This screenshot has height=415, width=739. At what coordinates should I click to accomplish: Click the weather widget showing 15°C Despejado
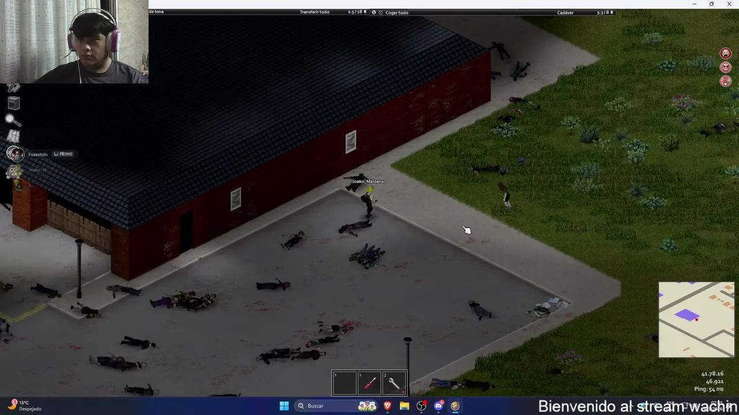click(x=24, y=406)
